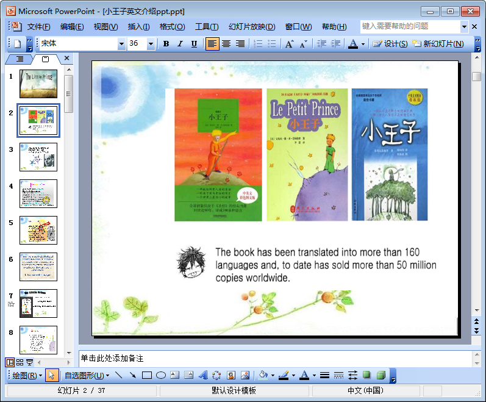Screen dimensions: 486x402
Task: Insert diagram or organization chart
Action: click(x=216, y=375)
